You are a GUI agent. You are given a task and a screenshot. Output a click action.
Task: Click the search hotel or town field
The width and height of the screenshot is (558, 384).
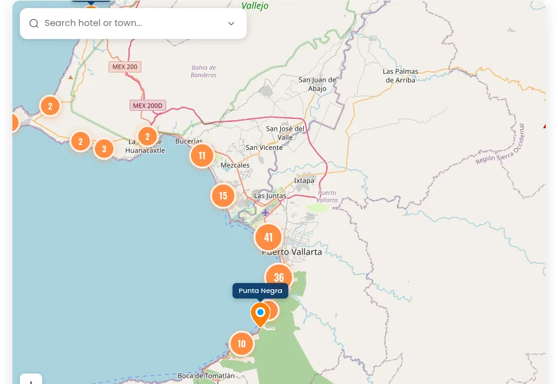[x=133, y=24]
